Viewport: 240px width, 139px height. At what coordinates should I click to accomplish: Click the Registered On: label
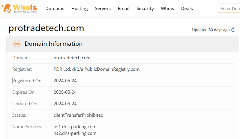(27, 81)
